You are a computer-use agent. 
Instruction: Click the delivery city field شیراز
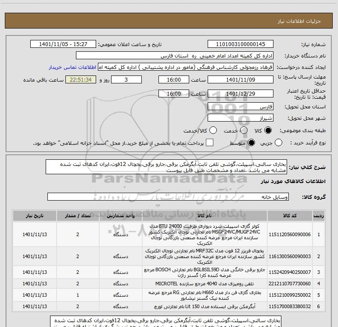click(x=241, y=118)
